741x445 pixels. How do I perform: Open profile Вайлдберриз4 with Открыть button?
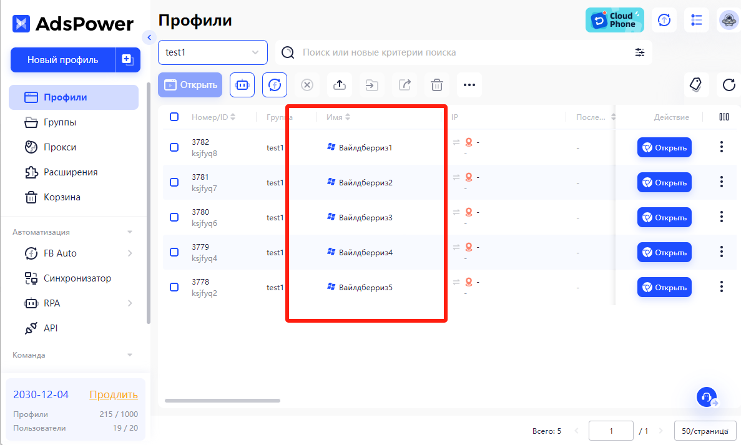click(664, 252)
